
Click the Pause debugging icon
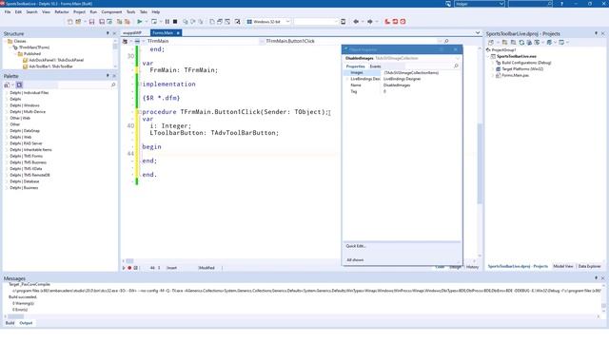tap(167, 22)
